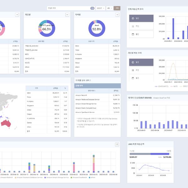188x188 pixels.
Task: Toggle Amazon Simple Storage Service legend series
Action: pos(58,177)
